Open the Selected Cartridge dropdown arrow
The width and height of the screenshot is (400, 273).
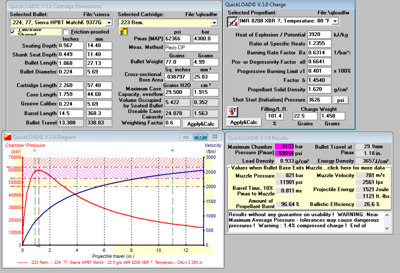point(214,23)
